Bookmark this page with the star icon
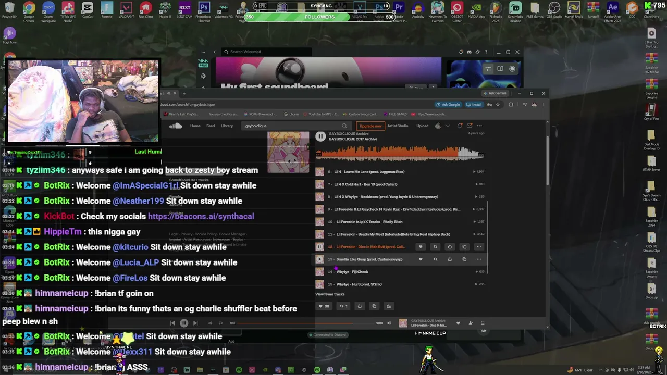The image size is (667, 375). (498, 105)
